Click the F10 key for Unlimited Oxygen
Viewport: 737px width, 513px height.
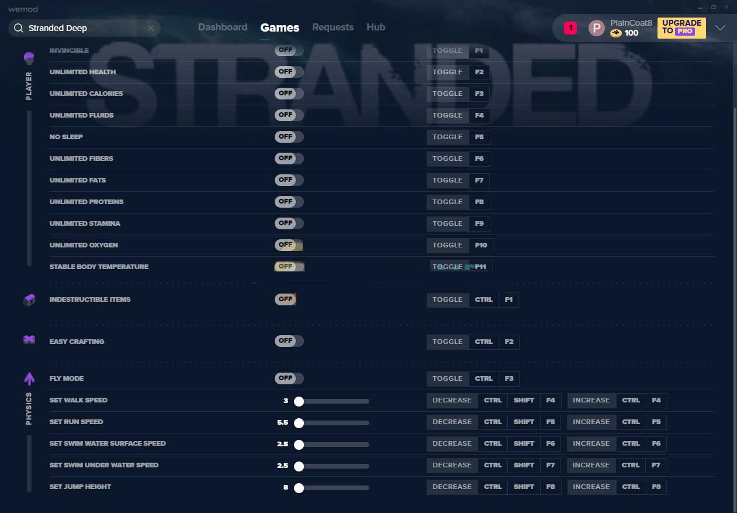click(x=481, y=245)
